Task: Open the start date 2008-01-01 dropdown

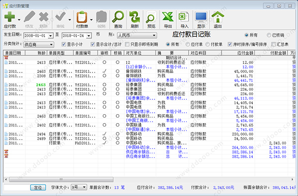Action: click(x=50, y=36)
